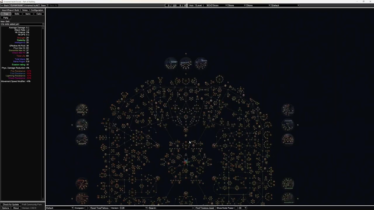Click the class start node upper-right of Scion center
This screenshot has width=374, height=210.
click(214, 146)
